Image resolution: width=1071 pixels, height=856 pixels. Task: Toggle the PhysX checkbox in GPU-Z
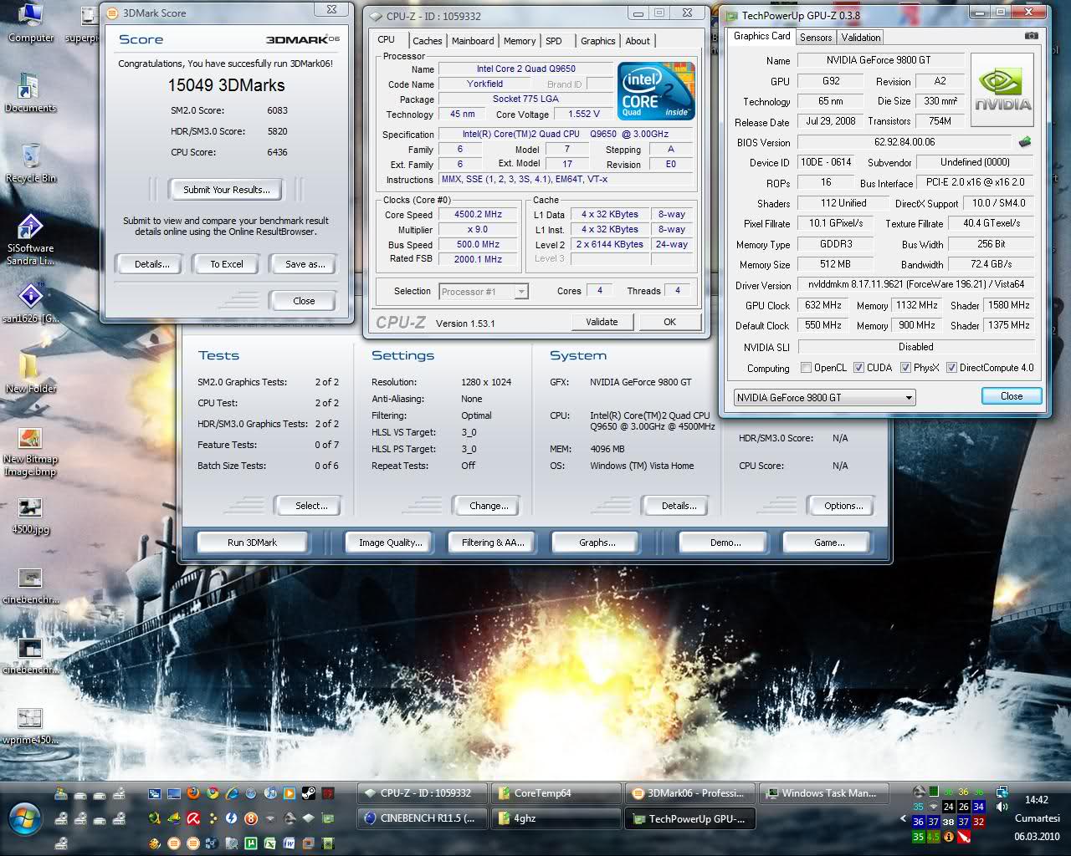(x=905, y=368)
